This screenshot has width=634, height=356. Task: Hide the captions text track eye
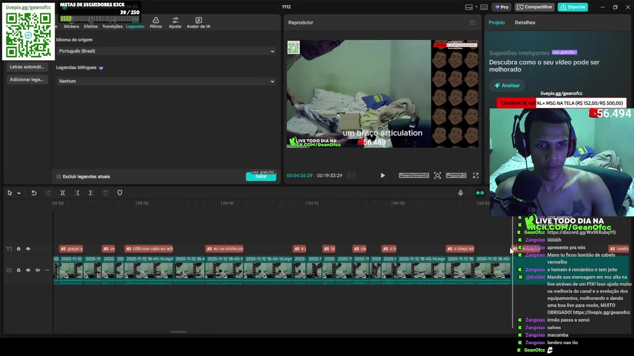click(x=28, y=249)
